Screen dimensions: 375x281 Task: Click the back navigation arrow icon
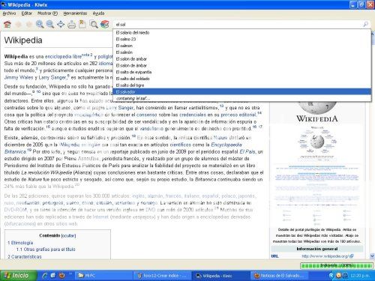click(18, 24)
